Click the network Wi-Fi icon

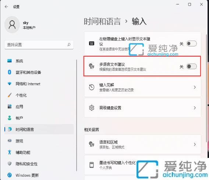pyautogui.click(x=10, y=84)
